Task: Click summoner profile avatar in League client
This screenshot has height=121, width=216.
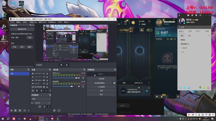Action: [159, 22]
